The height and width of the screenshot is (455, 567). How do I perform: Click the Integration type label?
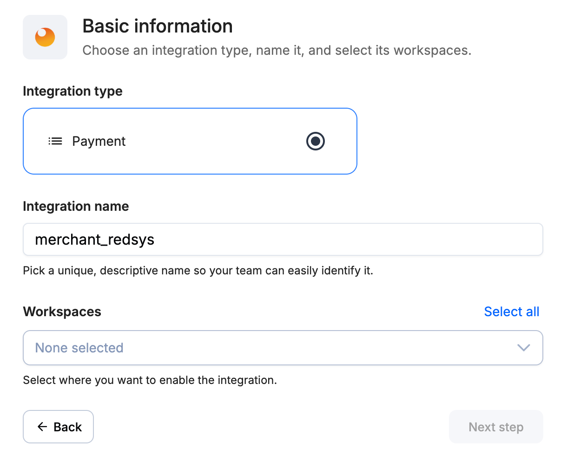tap(73, 91)
